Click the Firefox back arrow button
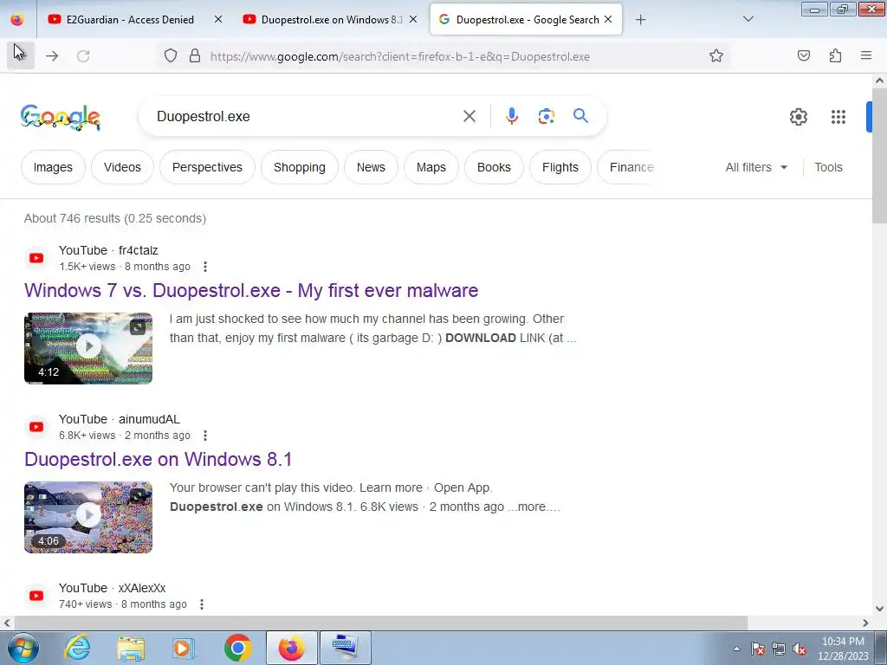The width and height of the screenshot is (887, 665). coord(21,55)
